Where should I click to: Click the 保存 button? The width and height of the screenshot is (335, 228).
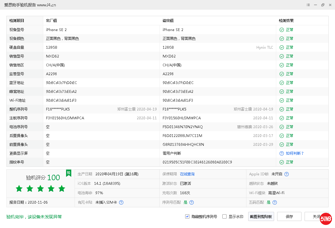click(x=289, y=216)
